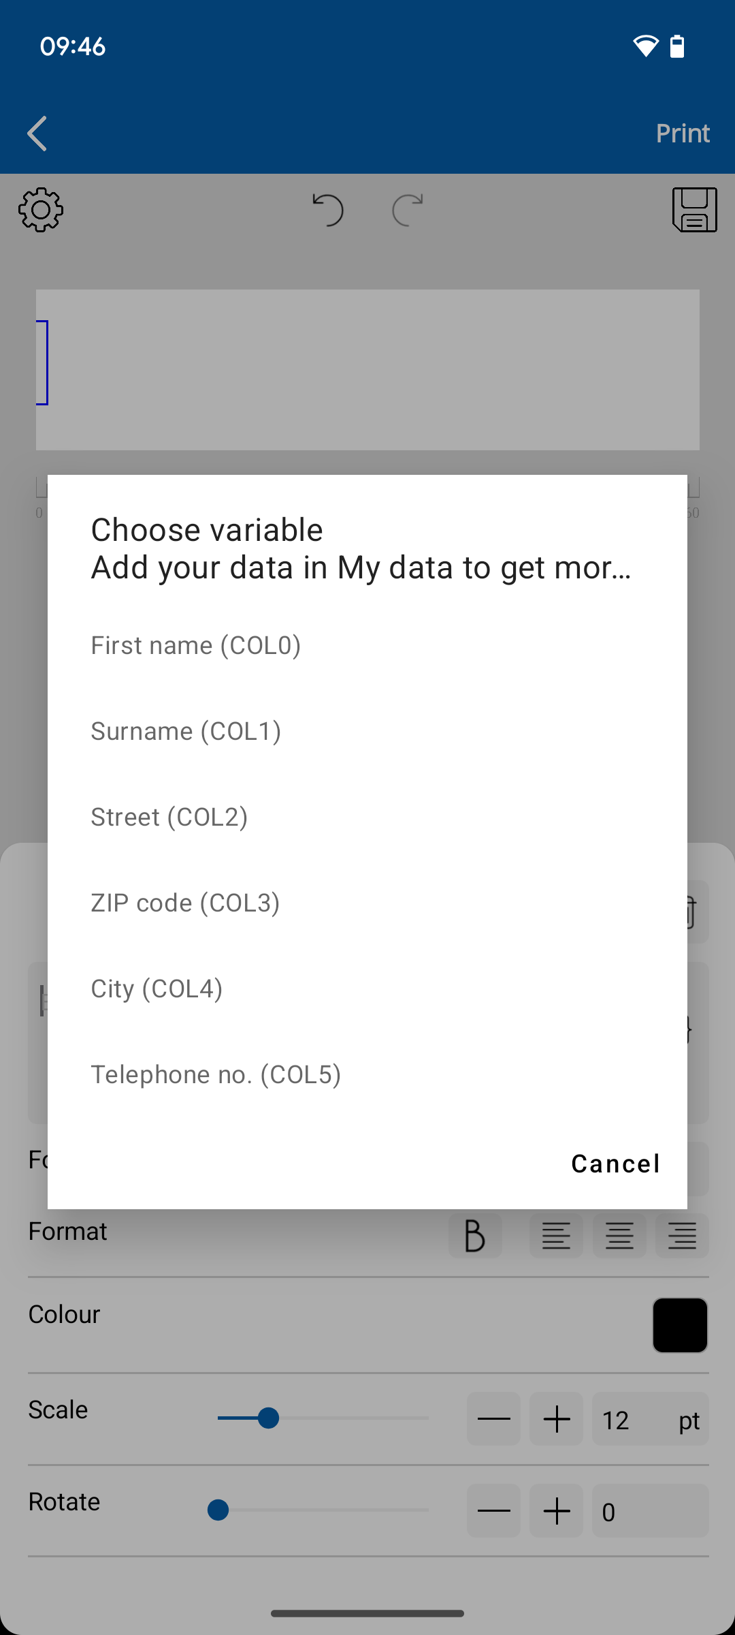Tap the save floppy disk icon
Viewport: 735px width, 1635px height.
[694, 210]
